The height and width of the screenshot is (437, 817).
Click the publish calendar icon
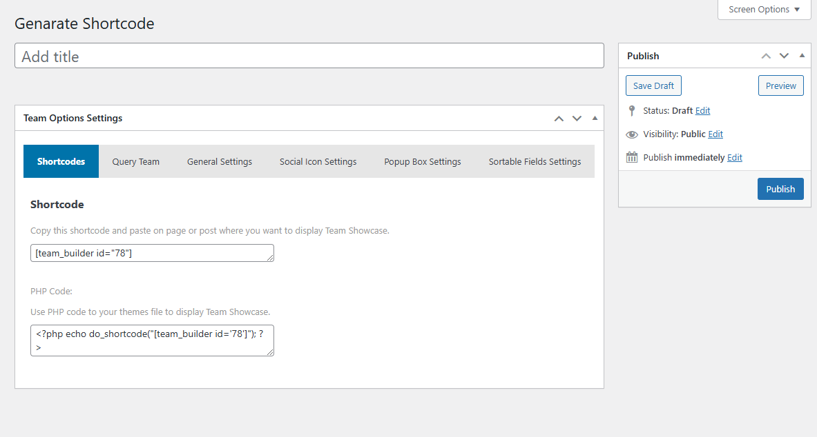coord(631,157)
